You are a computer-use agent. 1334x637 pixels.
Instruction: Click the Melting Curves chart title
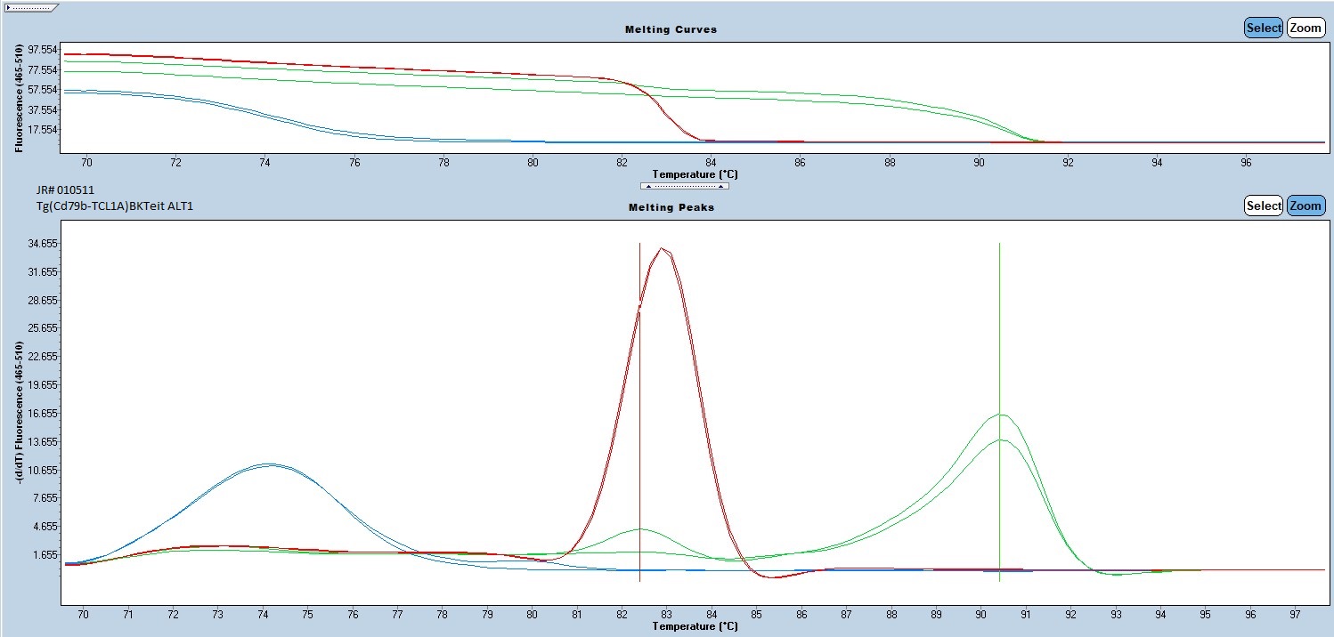[671, 29]
